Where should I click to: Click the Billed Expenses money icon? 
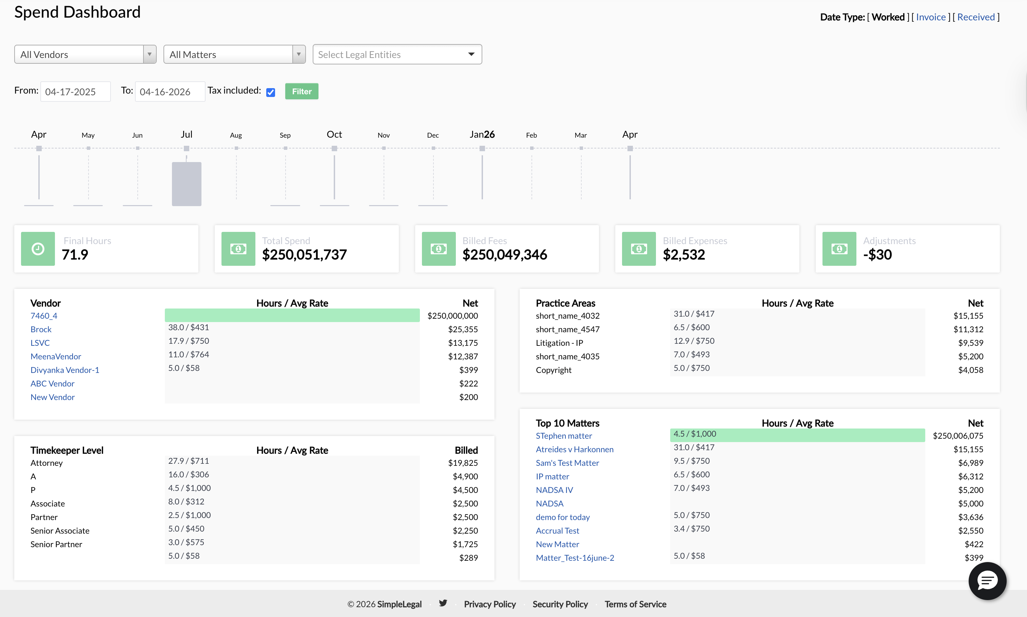[639, 248]
